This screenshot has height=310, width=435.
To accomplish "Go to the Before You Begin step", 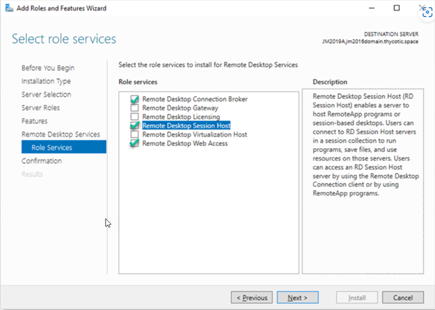I will click(x=48, y=68).
